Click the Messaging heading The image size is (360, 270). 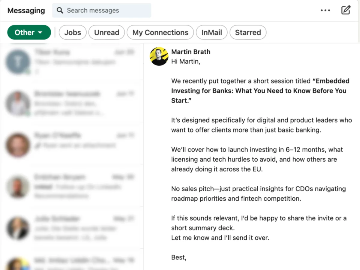26,10
